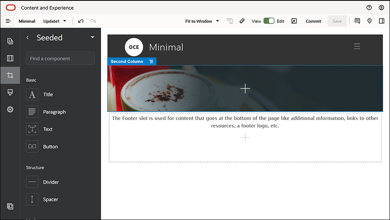This screenshot has height=220, width=390.
Task: Toggle the sidebar hamburger button
Action: click(8, 21)
